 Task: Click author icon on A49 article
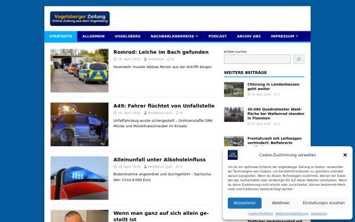coord(146,113)
